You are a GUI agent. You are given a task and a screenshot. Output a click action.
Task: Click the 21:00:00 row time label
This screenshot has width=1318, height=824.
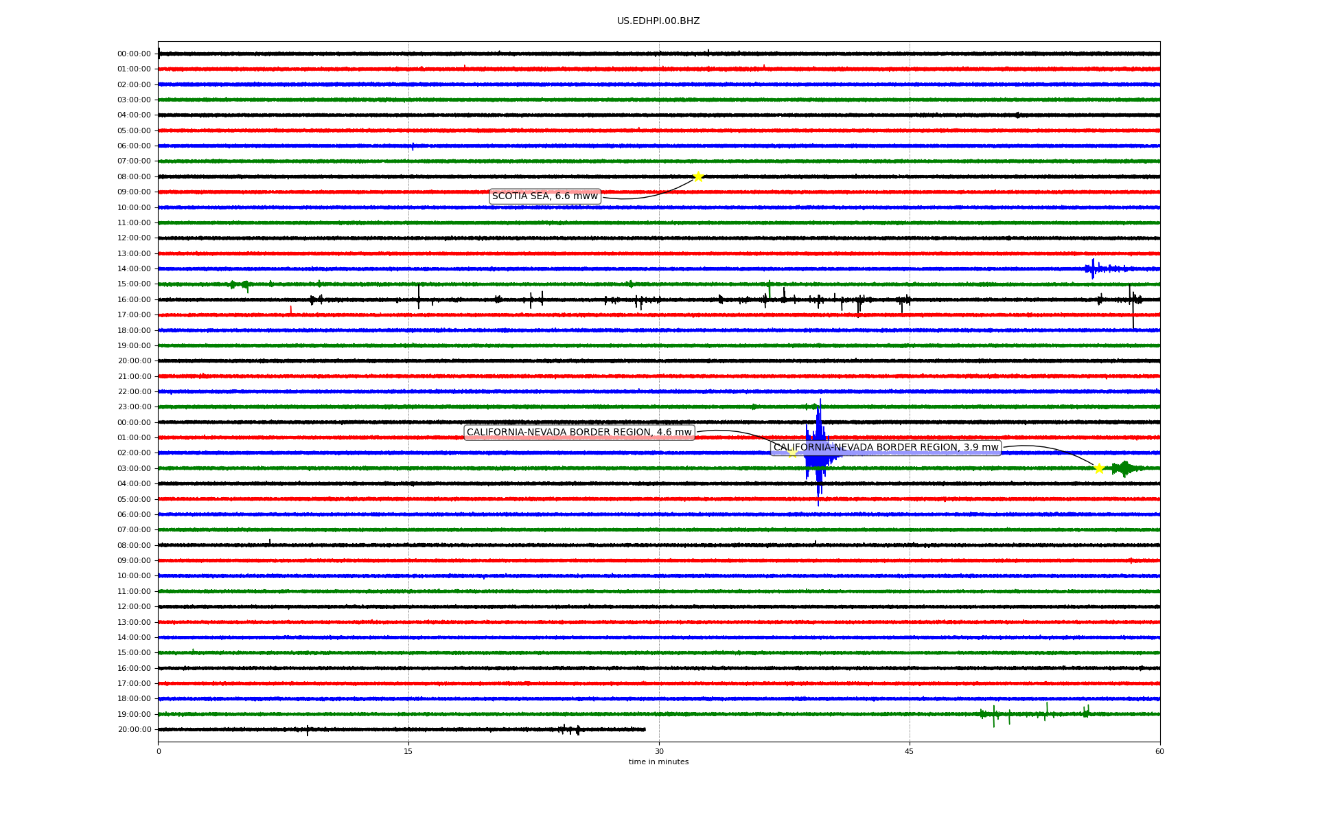click(134, 376)
